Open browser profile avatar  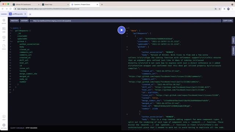[228, 9]
